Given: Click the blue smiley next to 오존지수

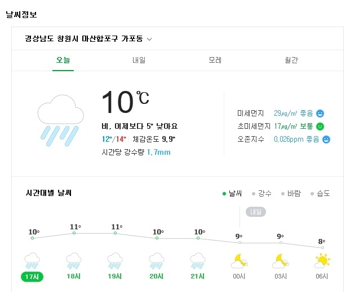Looking at the screenshot, I should tap(326, 139).
